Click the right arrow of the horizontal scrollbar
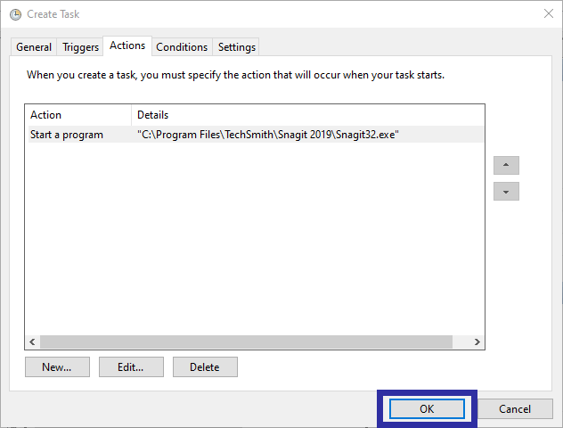 tap(477, 342)
